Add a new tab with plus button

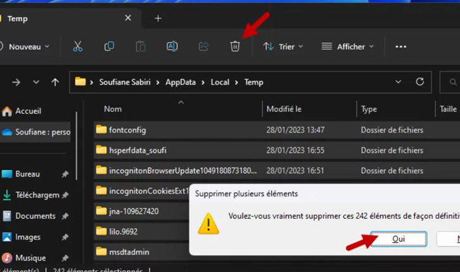(158, 18)
